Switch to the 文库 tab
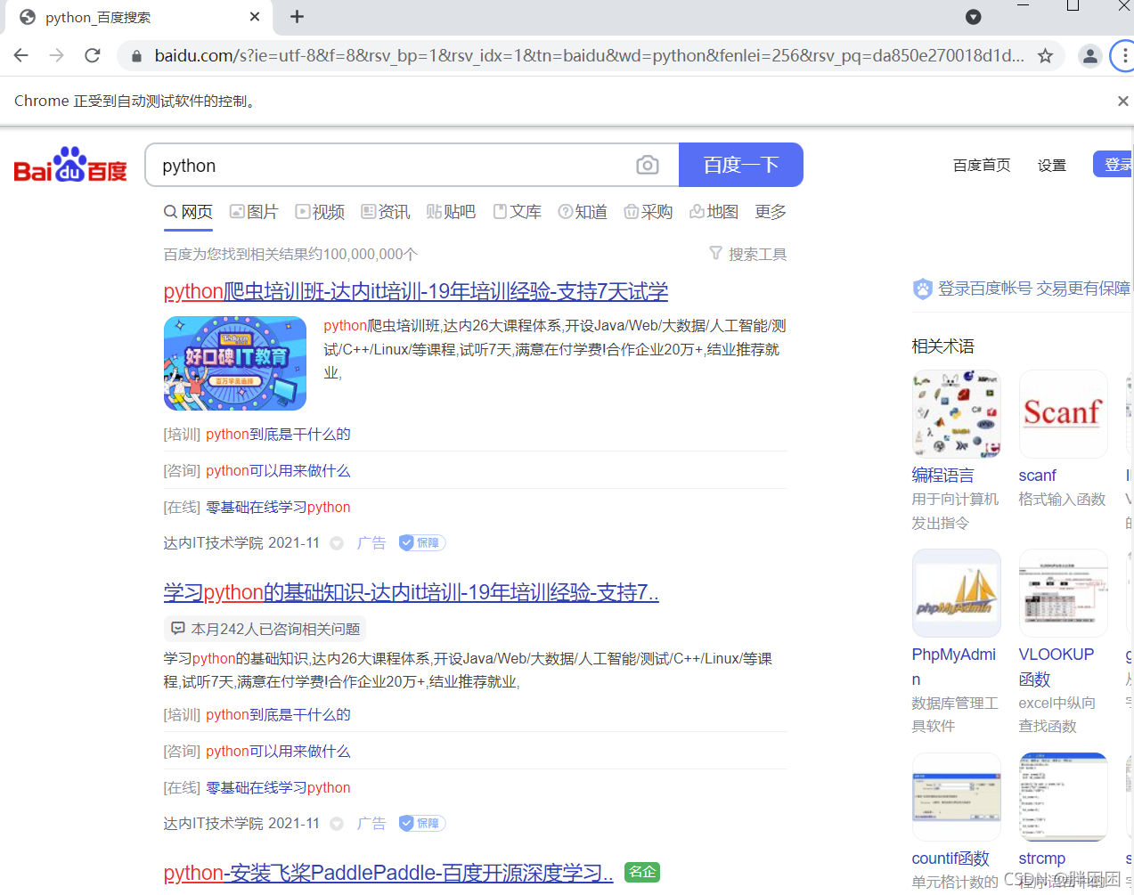This screenshot has width=1134, height=895. (518, 212)
